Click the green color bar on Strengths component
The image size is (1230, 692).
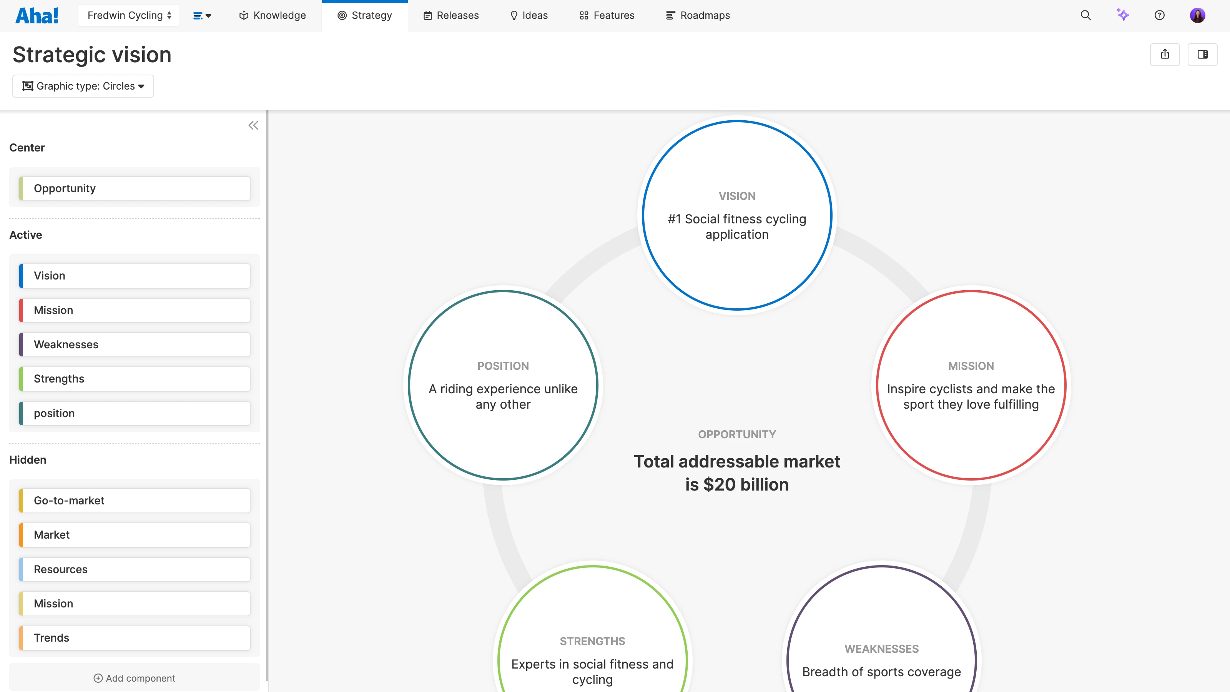21,379
